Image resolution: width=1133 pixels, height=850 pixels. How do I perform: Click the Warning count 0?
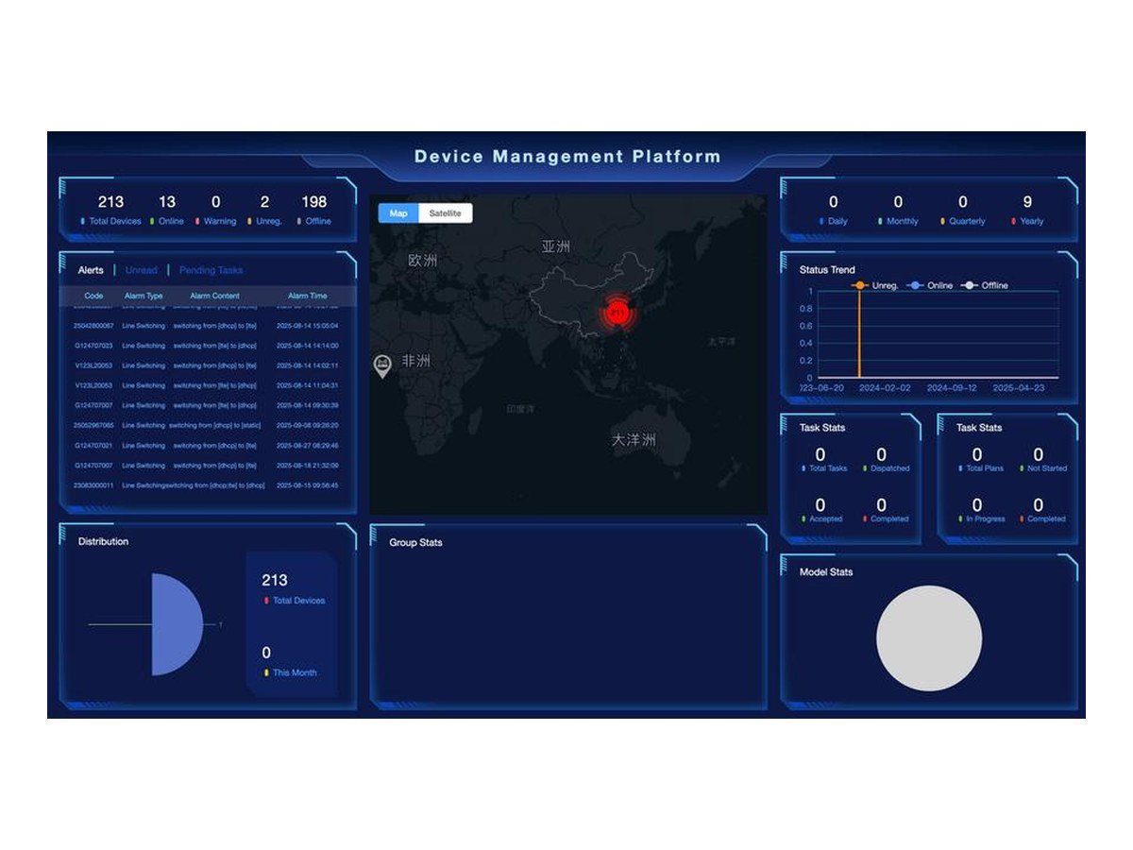(x=215, y=201)
